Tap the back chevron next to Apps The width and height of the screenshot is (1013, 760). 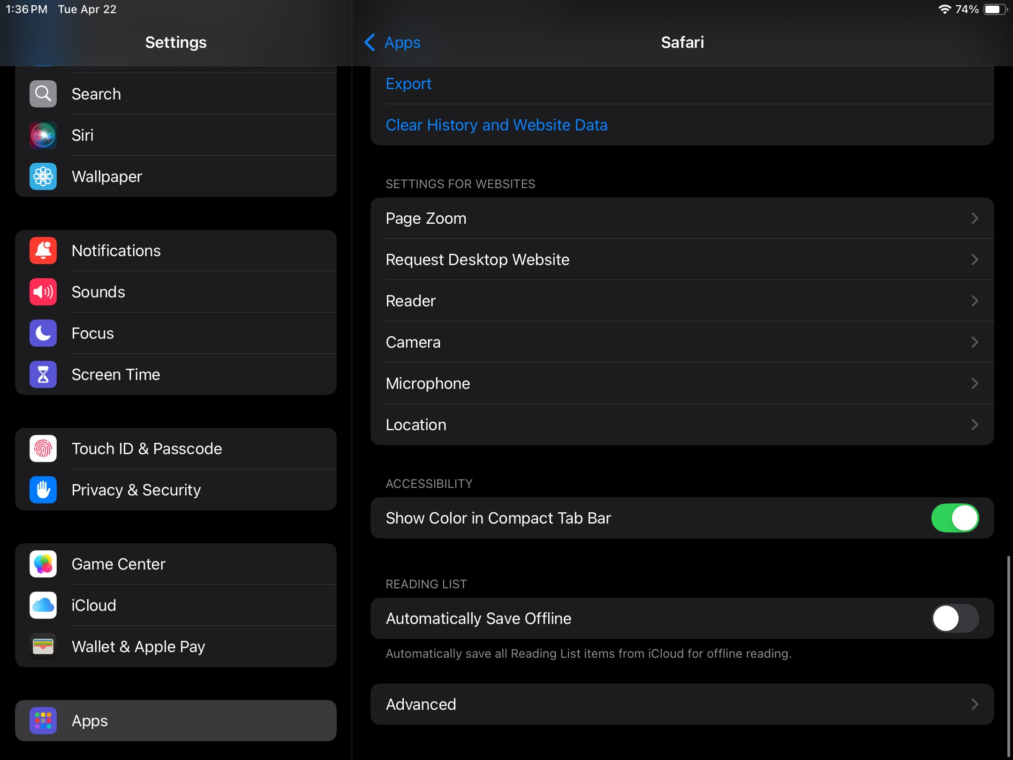click(x=370, y=42)
